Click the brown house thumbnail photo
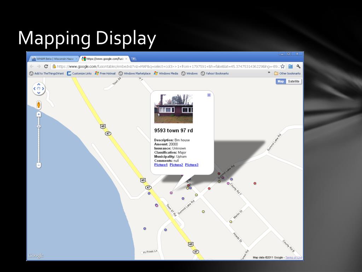The height and width of the screenshot is (272, 362). point(173,109)
